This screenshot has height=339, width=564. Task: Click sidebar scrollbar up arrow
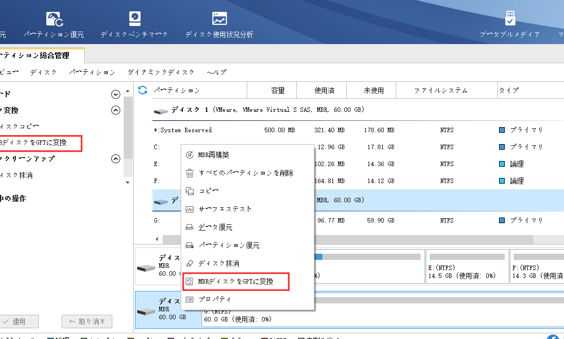(x=128, y=92)
